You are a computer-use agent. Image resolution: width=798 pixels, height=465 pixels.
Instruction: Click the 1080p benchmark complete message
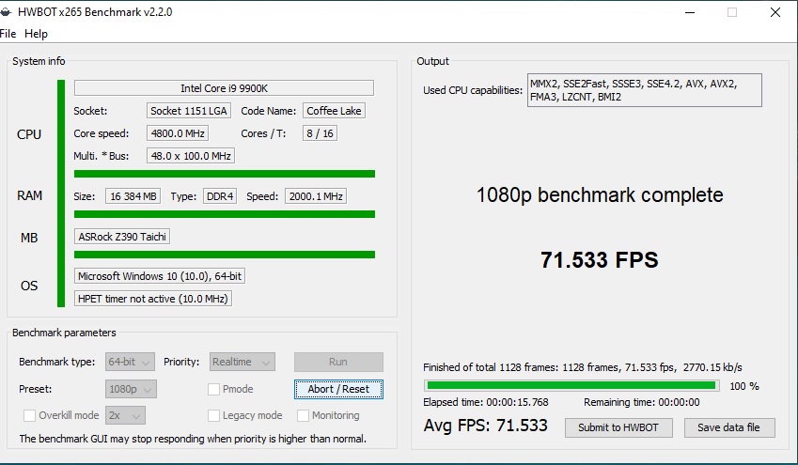coord(600,195)
